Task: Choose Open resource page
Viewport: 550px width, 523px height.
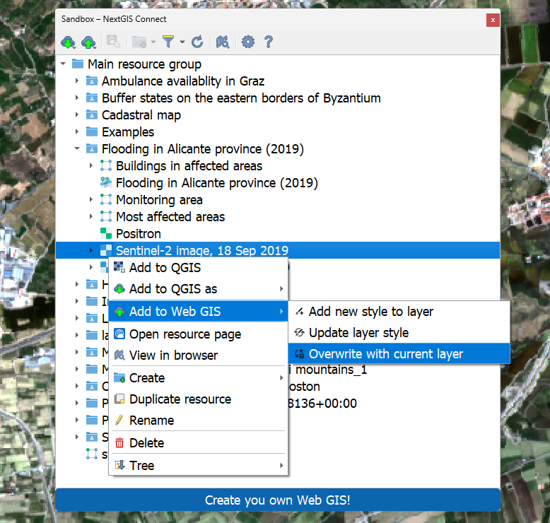Action: 198,334
